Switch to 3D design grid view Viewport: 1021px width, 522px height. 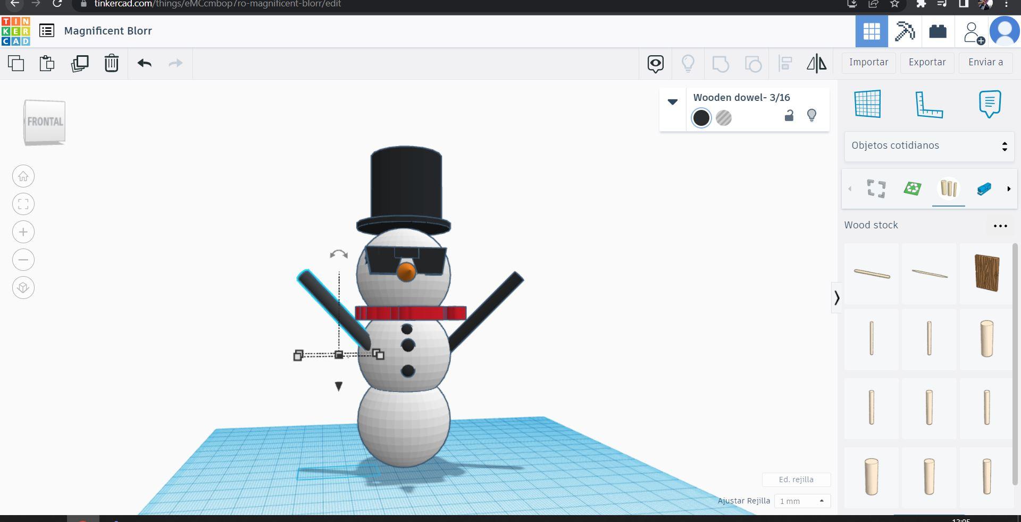tap(872, 31)
